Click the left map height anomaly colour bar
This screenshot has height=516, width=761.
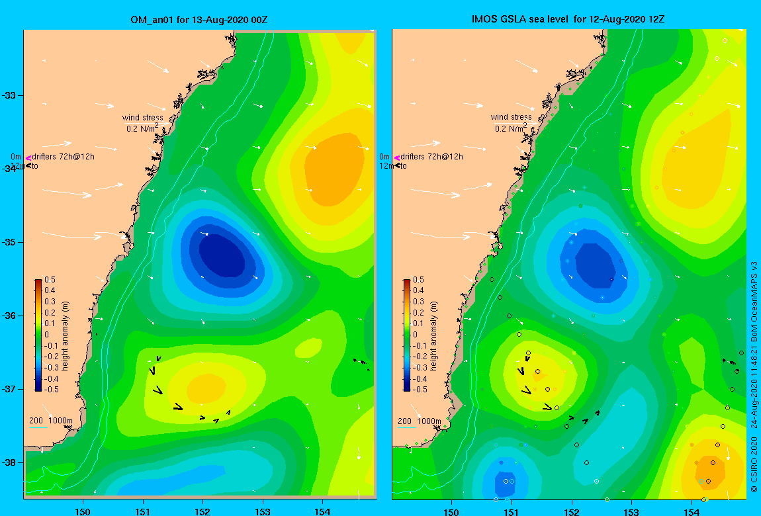coord(38,335)
